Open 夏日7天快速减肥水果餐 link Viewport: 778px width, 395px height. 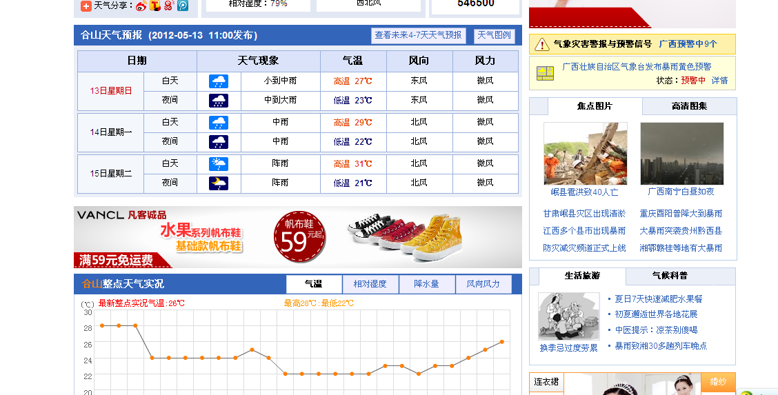659,299
